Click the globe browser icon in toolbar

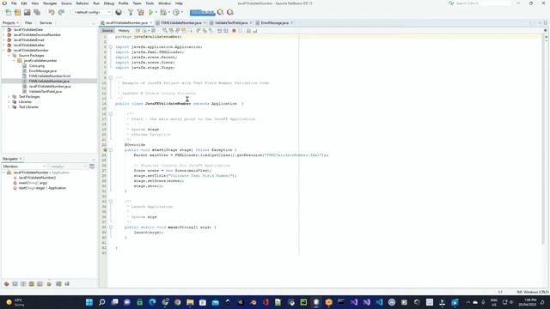[119, 12]
